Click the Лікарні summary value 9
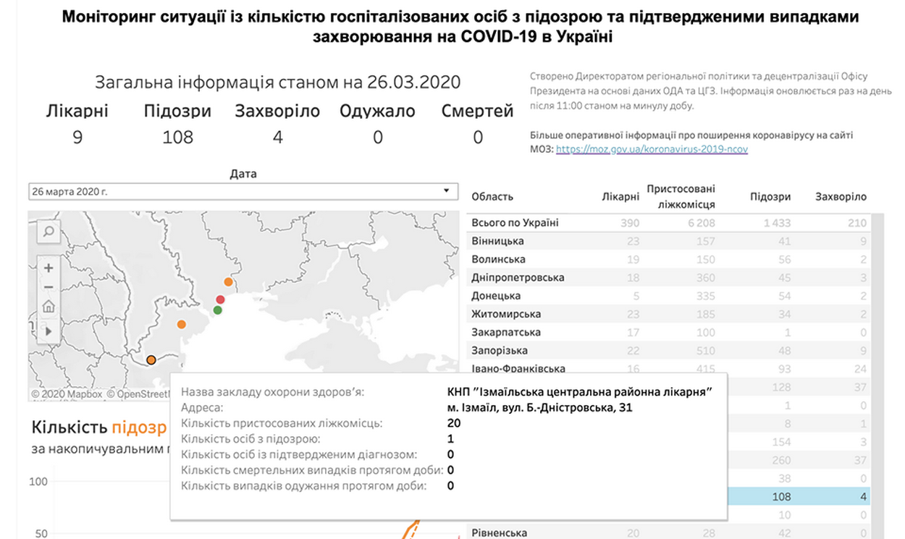This screenshot has width=905, height=539. 77,137
